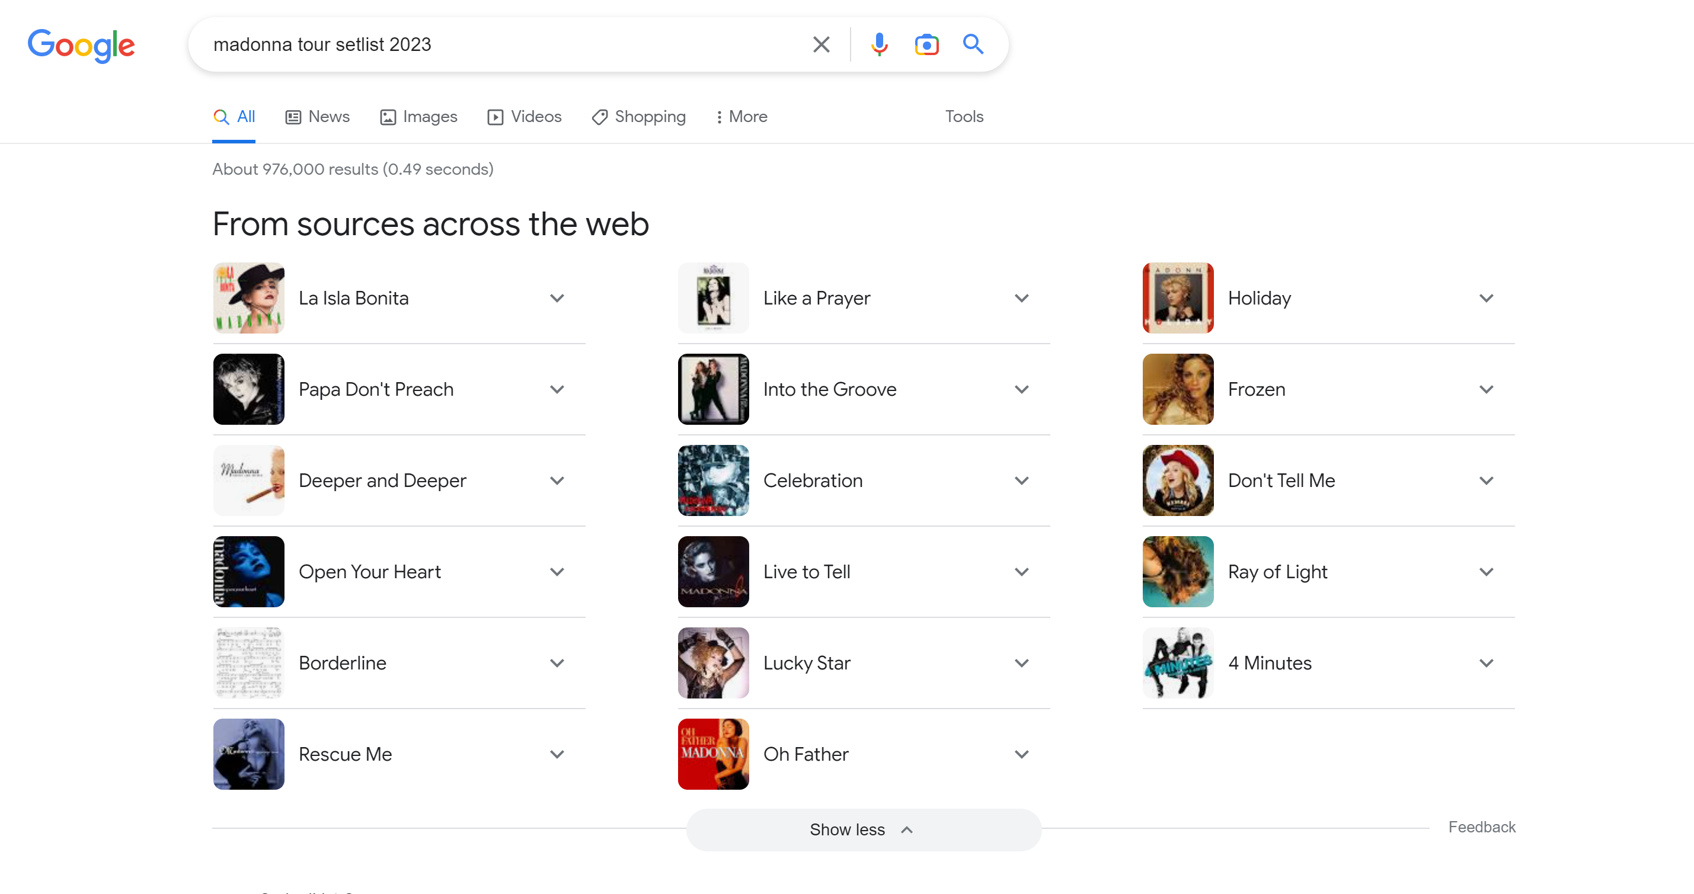Select the 4 Minutes song title
The height and width of the screenshot is (894, 1694).
[x=1270, y=664]
